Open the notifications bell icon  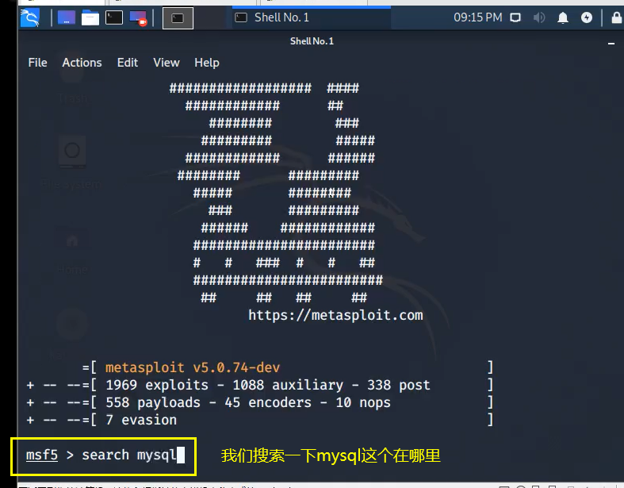point(563,17)
